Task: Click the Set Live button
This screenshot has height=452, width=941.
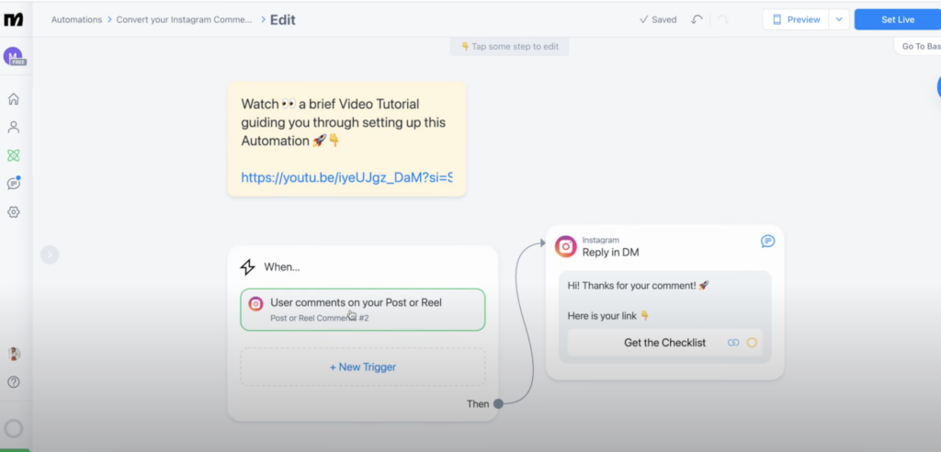Action: click(x=897, y=20)
